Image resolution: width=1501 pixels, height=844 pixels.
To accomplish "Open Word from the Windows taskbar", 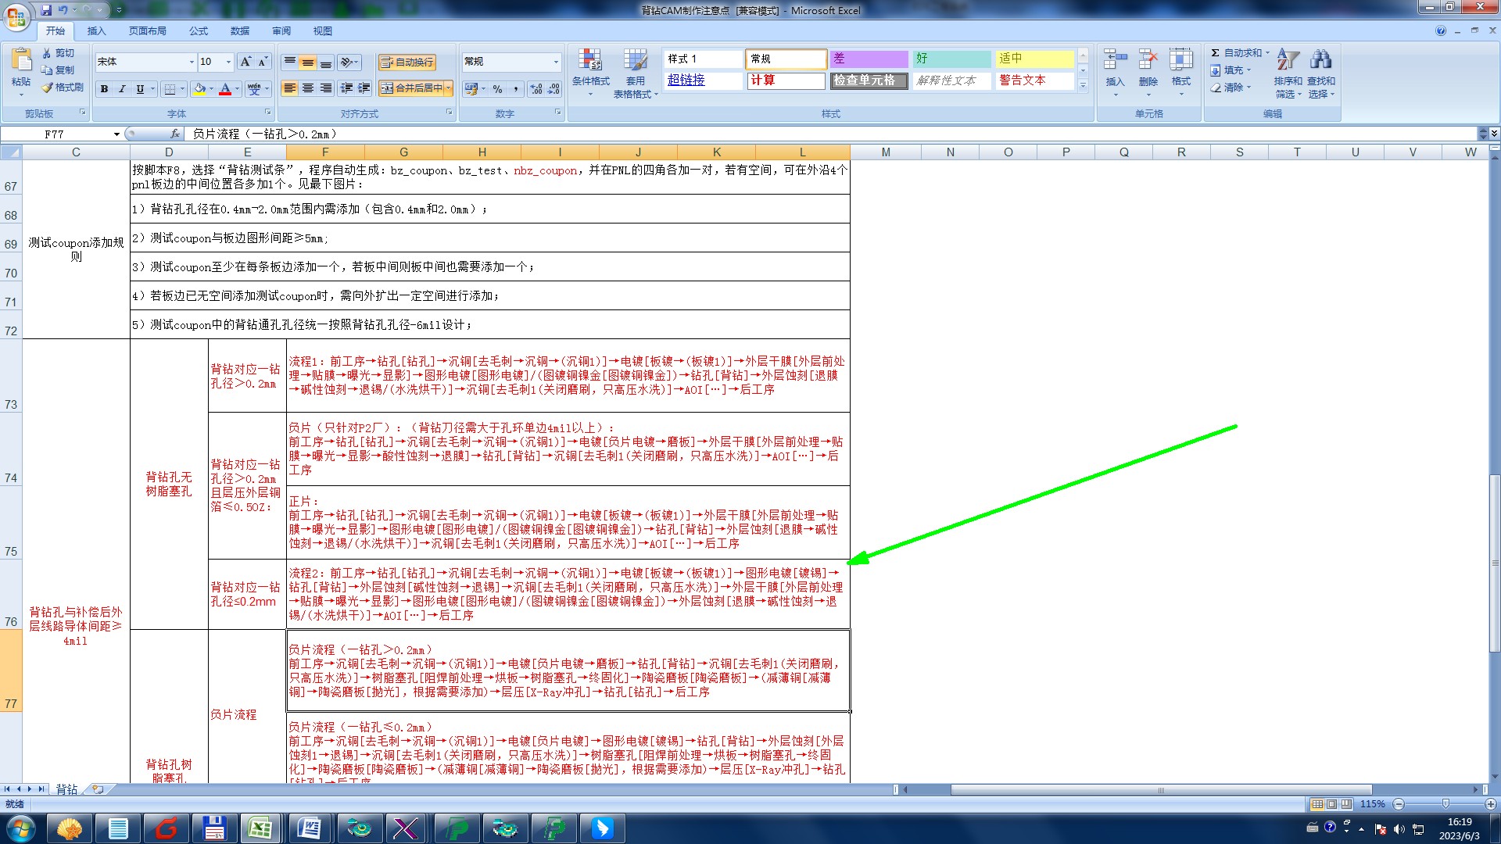I will [309, 828].
